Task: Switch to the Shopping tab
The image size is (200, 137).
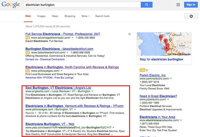Action: click(70, 16)
